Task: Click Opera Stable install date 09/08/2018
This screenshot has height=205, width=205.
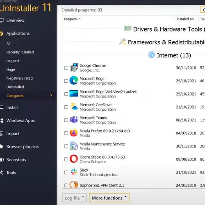Action: 186,159
